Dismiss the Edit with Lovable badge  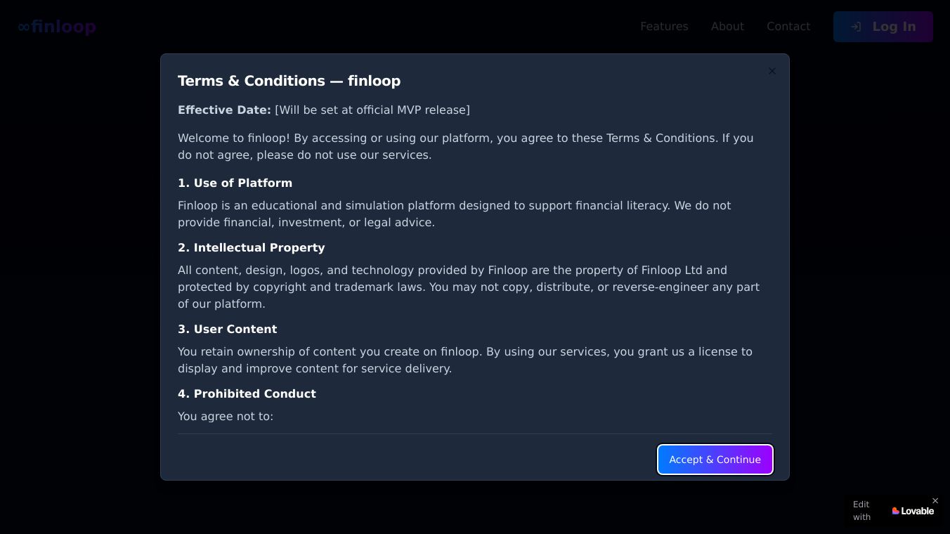pyautogui.click(x=935, y=500)
